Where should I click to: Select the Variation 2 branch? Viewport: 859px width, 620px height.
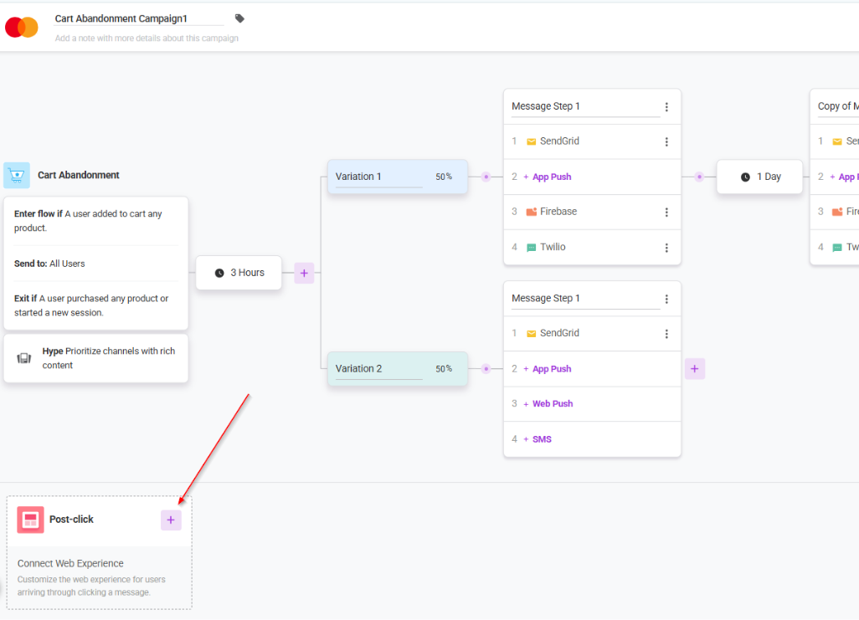pyautogui.click(x=398, y=369)
